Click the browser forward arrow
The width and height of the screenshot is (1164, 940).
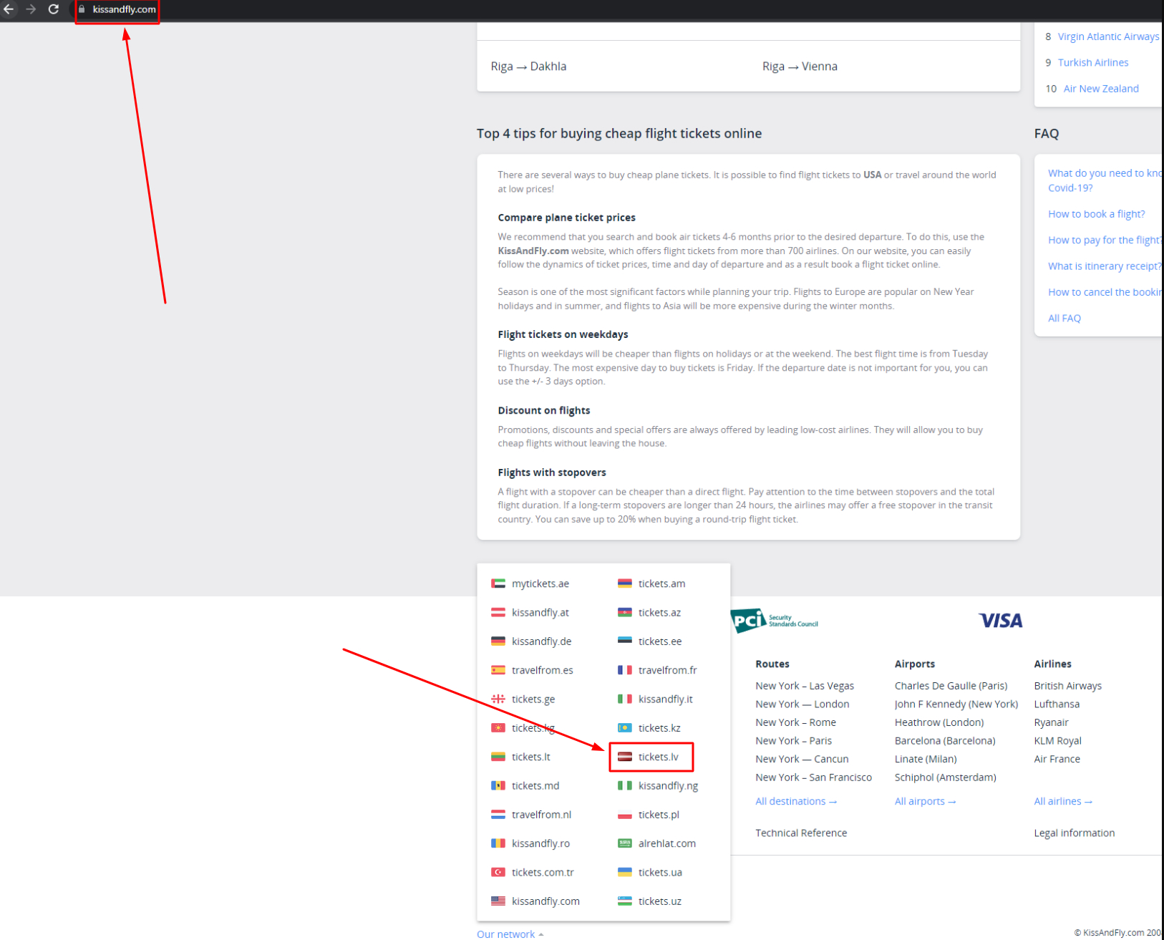pyautogui.click(x=31, y=9)
